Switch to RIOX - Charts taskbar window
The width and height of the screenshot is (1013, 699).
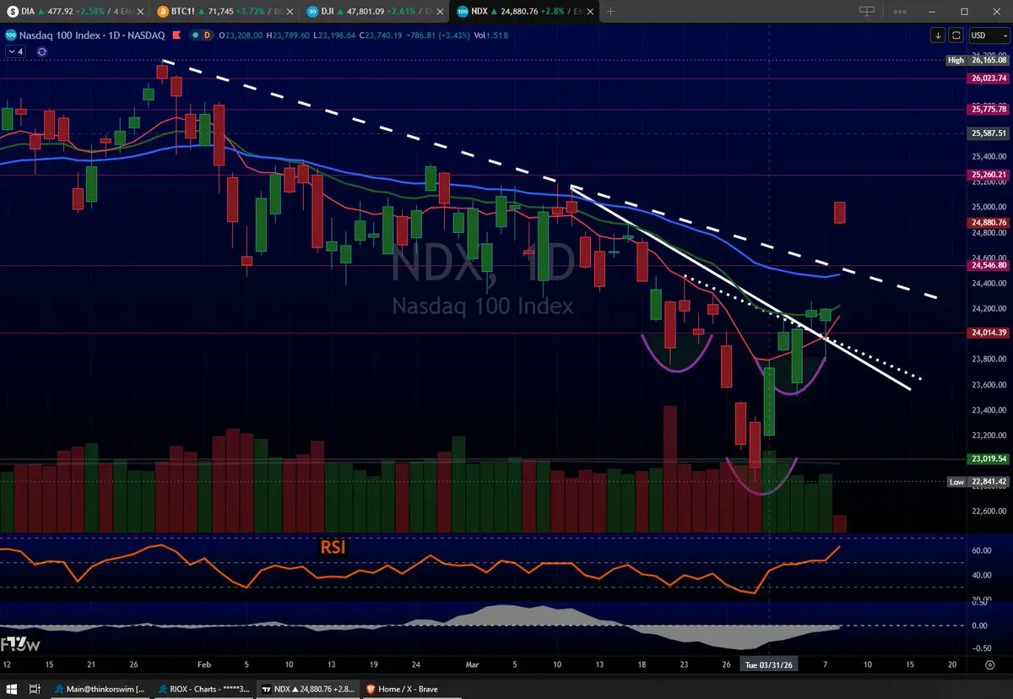(206, 689)
